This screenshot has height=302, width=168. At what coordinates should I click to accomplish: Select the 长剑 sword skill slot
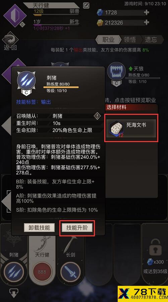point(70,272)
